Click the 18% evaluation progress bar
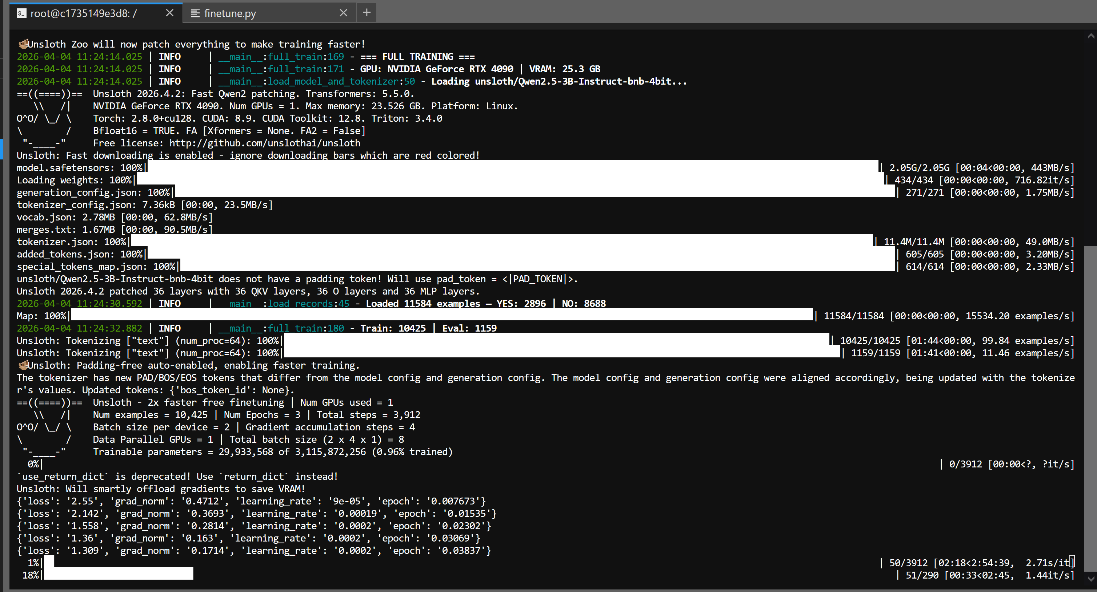The width and height of the screenshot is (1097, 592). point(119,575)
